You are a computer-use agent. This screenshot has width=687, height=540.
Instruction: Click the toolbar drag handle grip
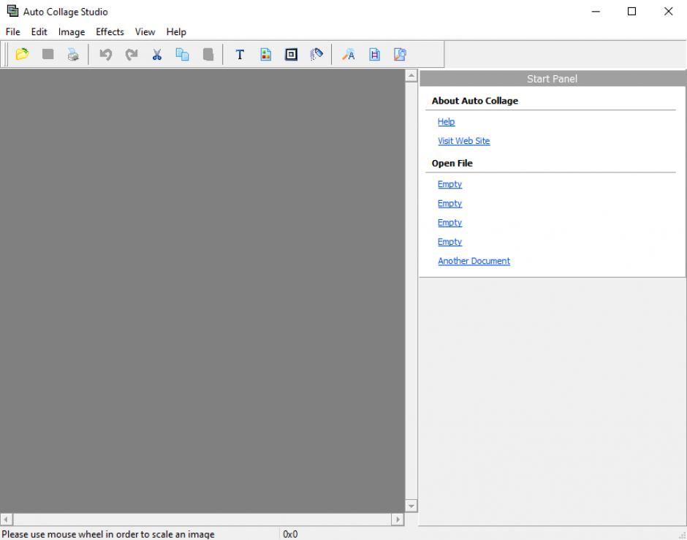click(5, 54)
